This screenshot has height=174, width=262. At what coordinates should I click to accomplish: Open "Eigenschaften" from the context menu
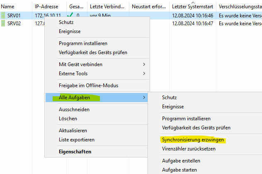[x=75, y=152]
